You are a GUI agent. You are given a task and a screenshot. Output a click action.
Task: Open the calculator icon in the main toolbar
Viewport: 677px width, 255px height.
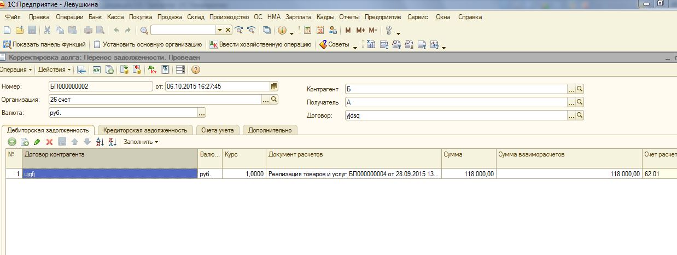(x=307, y=30)
